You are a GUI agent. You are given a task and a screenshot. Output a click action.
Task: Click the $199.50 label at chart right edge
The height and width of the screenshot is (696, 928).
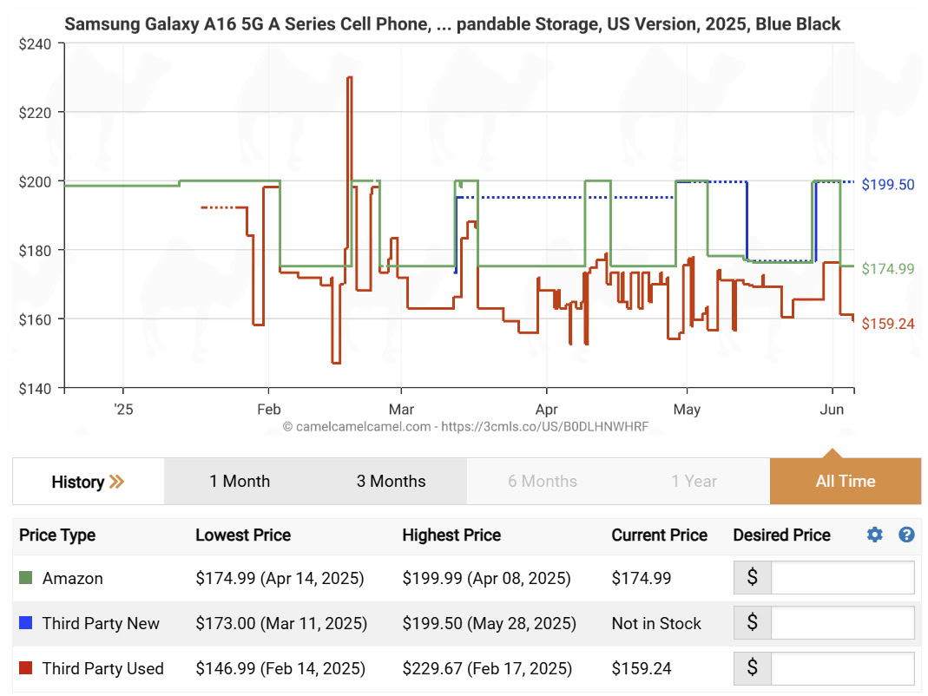[887, 185]
